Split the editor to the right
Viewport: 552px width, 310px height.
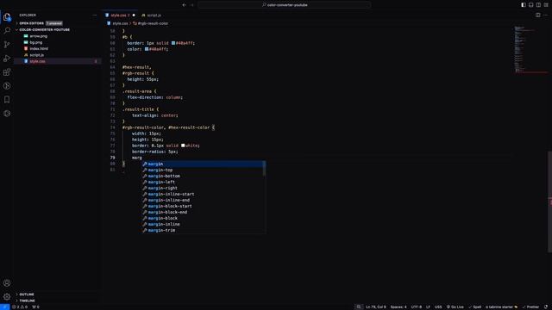[538, 15]
